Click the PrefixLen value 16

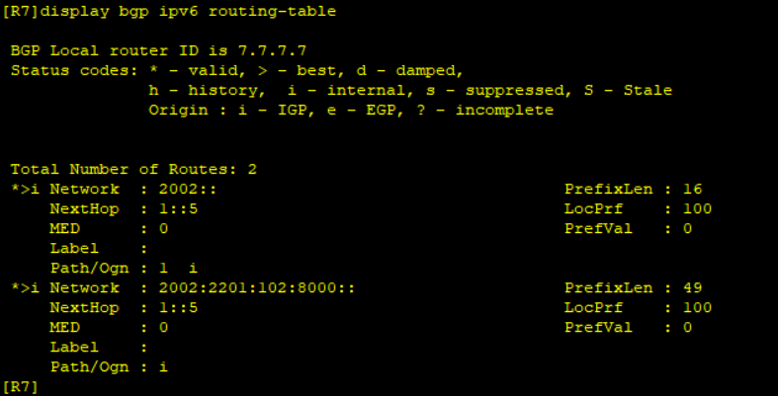pos(693,190)
